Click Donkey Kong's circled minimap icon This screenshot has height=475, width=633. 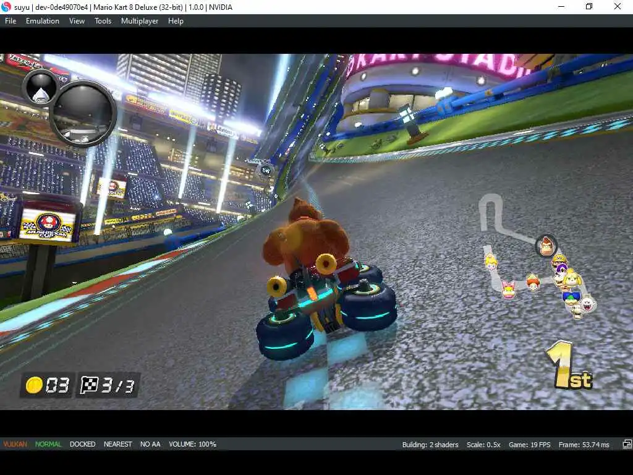546,246
